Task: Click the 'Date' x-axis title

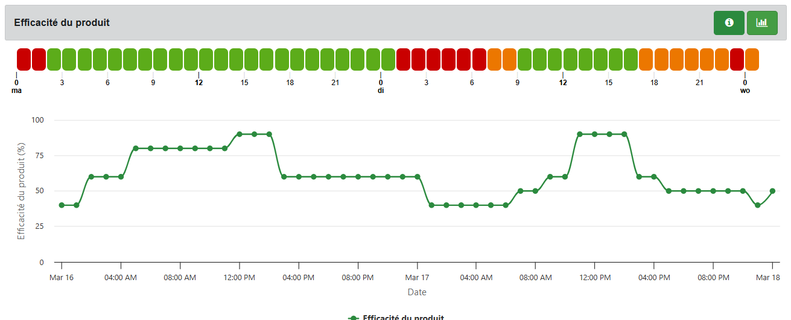Action: pyautogui.click(x=417, y=292)
